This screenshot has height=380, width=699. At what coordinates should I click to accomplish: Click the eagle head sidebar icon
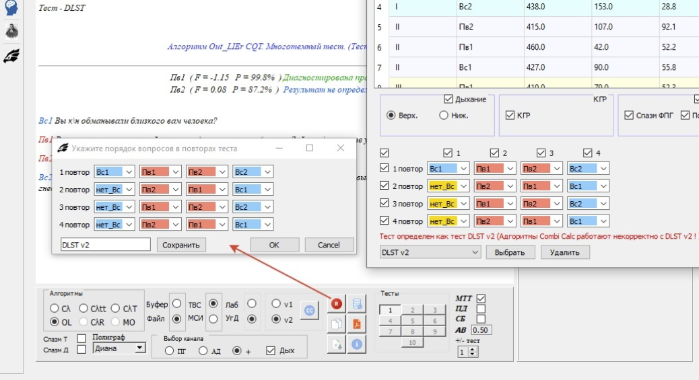pos(11,56)
